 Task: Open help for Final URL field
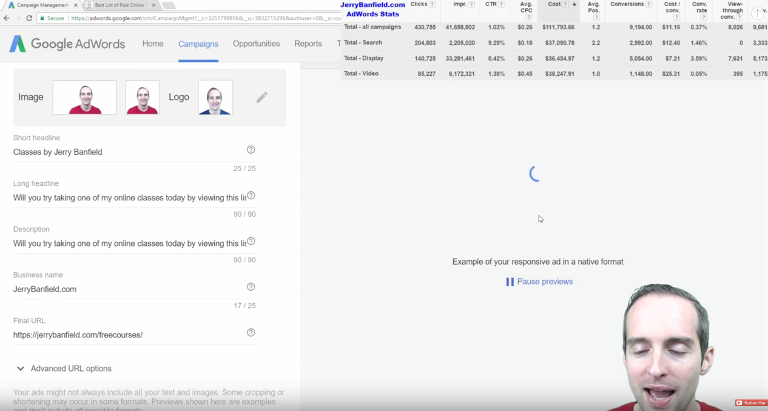click(x=251, y=333)
